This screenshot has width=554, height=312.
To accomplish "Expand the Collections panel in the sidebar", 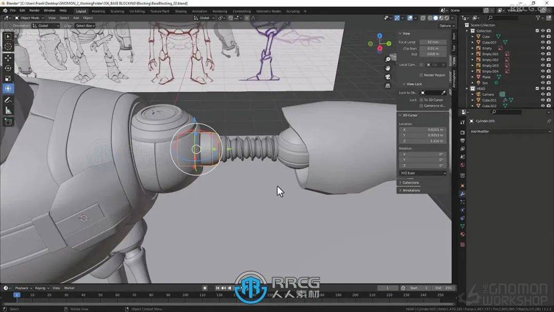I will tap(411, 182).
